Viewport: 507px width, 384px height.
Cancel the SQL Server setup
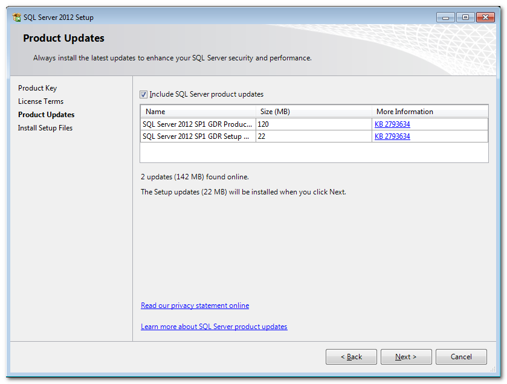(461, 357)
